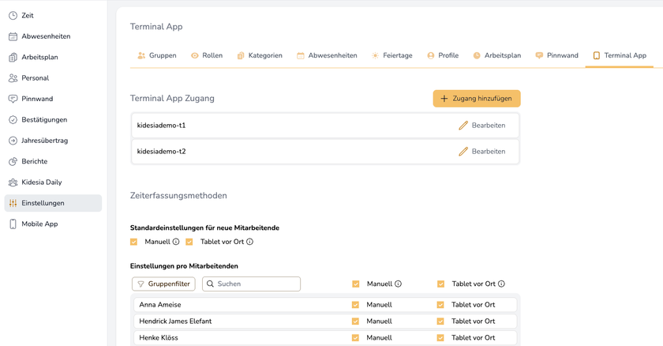Viewport: 663px width, 346px height.
Task: Click the info icon next to default Manuell
Action: [x=176, y=242]
